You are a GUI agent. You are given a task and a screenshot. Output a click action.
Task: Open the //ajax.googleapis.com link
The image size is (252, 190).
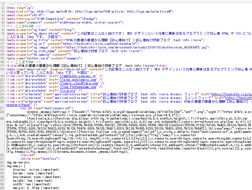78,80
